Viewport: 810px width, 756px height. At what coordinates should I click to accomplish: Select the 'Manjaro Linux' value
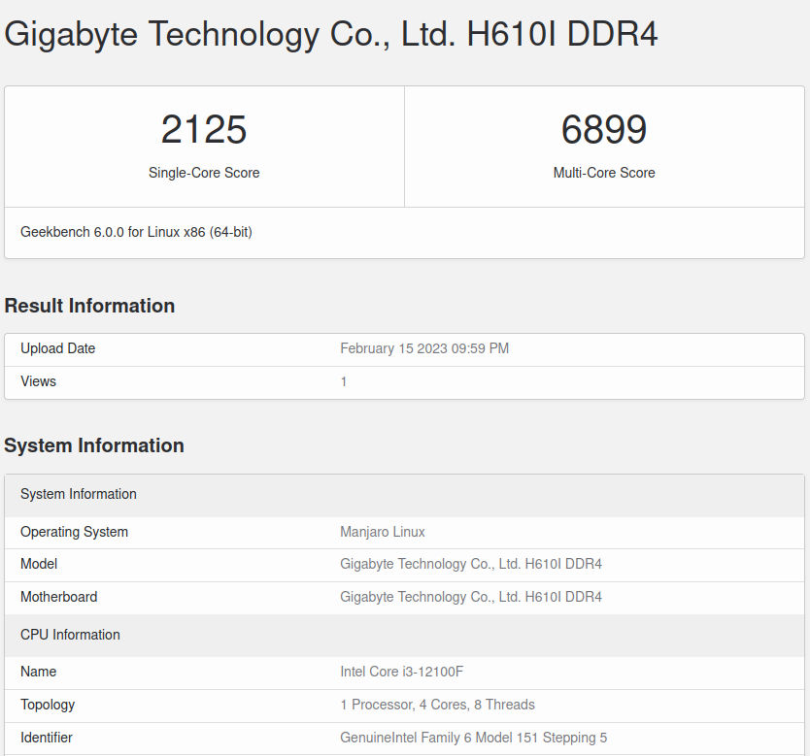pos(383,532)
